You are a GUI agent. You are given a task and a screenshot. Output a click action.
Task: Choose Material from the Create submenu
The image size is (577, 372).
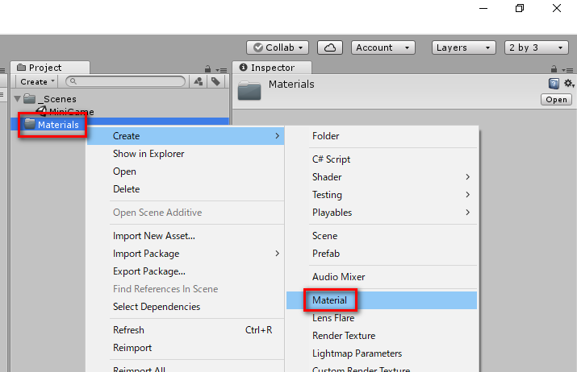tap(382, 300)
